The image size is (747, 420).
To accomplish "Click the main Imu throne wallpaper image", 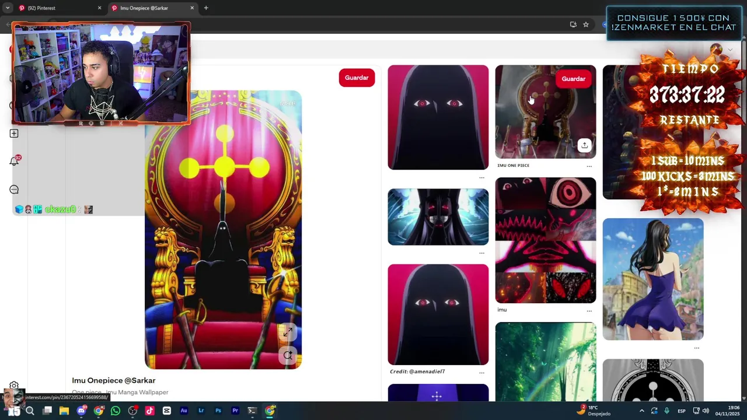I will [x=223, y=230].
